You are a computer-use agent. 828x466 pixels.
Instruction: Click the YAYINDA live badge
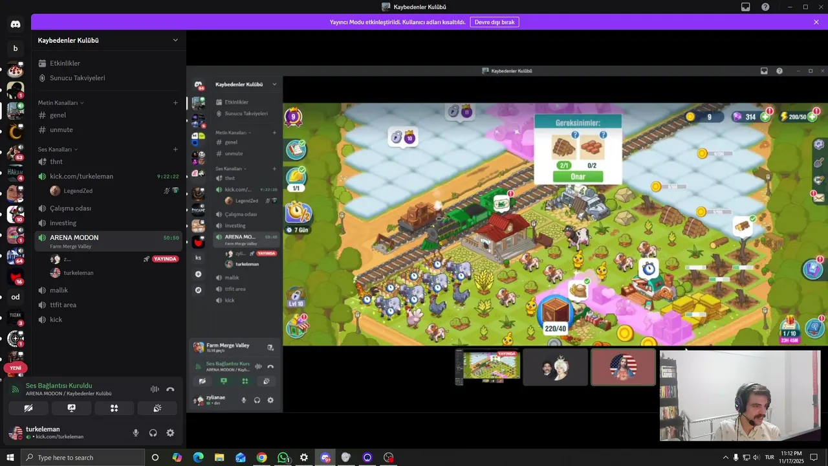click(166, 259)
